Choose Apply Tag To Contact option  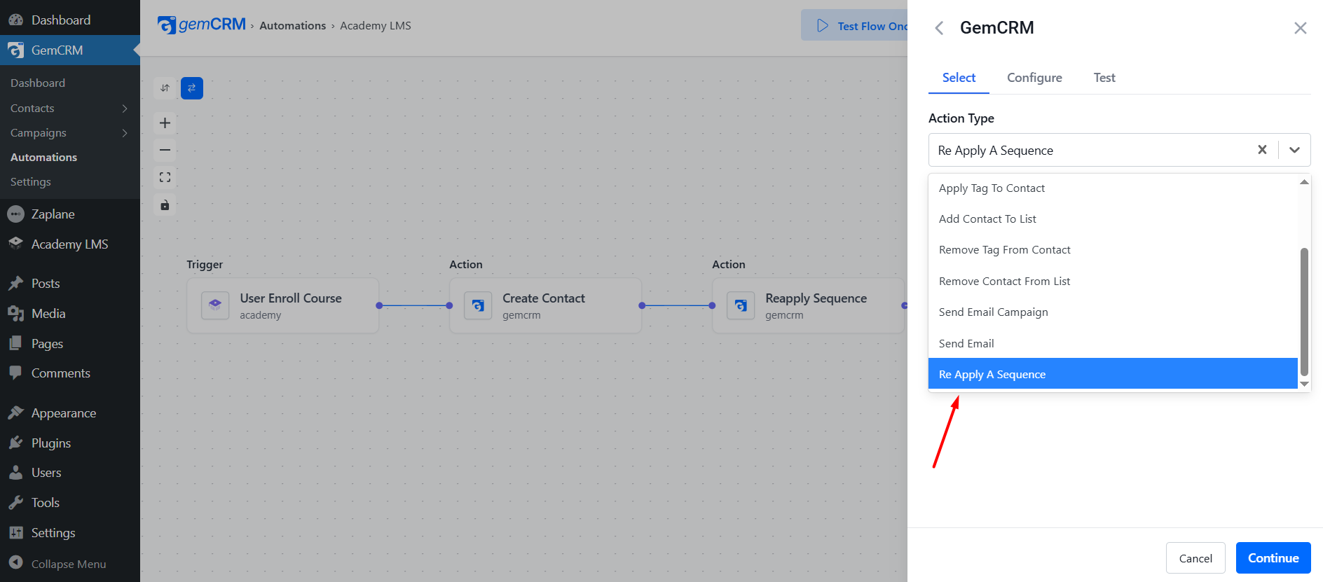point(1113,188)
